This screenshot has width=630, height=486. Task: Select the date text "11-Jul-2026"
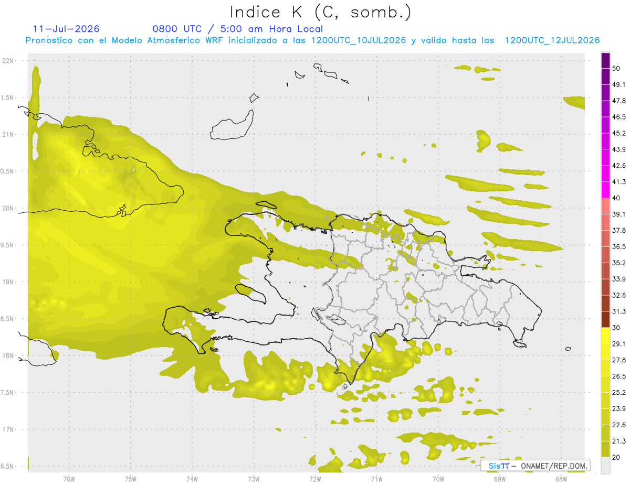click(66, 29)
